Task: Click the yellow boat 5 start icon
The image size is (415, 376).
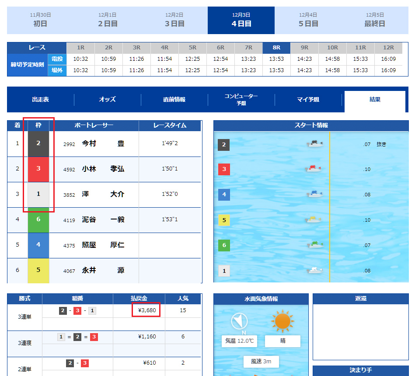Action: [314, 219]
